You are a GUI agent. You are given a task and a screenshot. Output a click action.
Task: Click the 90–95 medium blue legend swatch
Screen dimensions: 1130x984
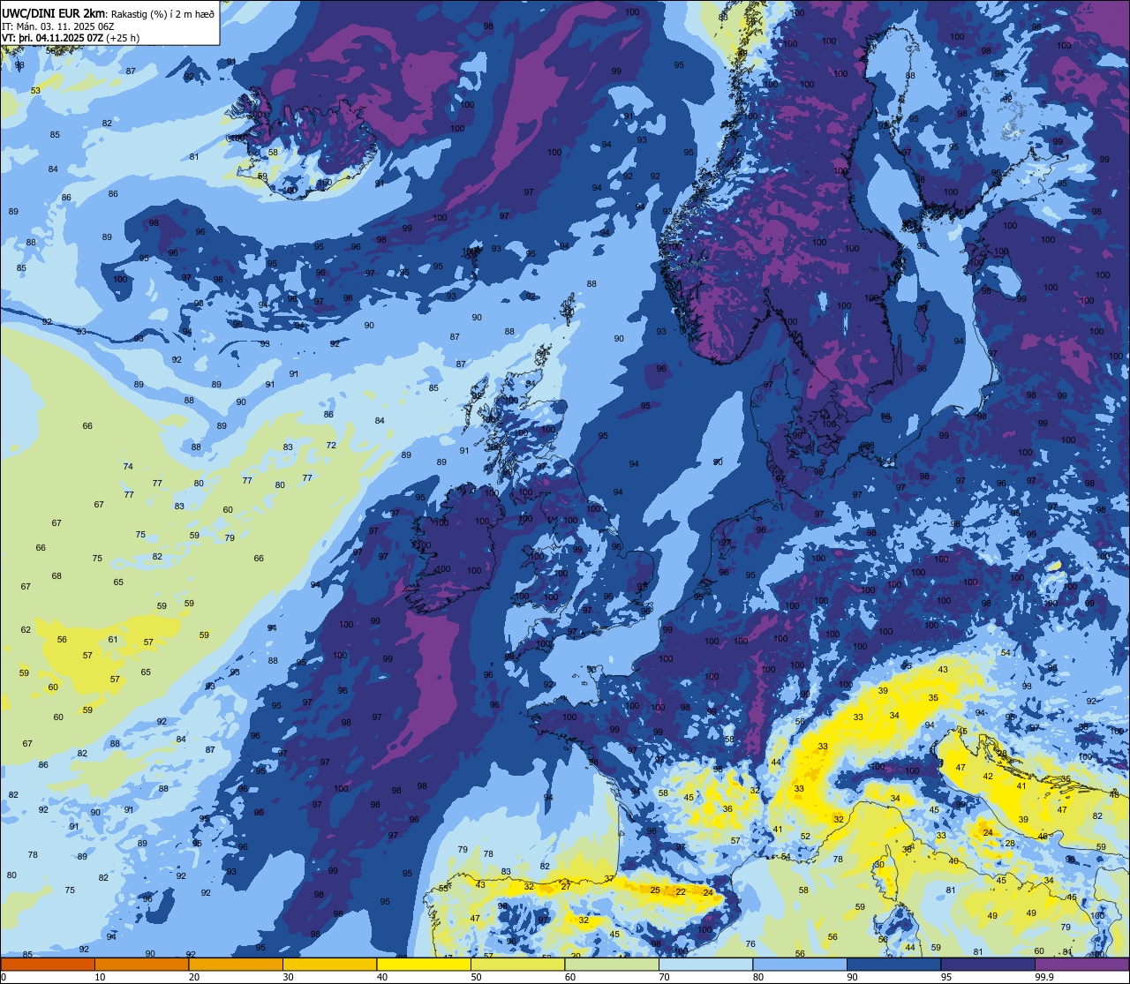893,964
